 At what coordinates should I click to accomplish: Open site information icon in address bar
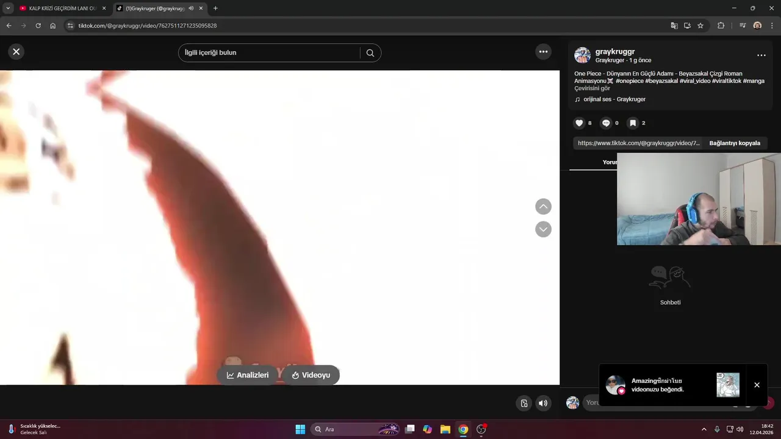70,26
